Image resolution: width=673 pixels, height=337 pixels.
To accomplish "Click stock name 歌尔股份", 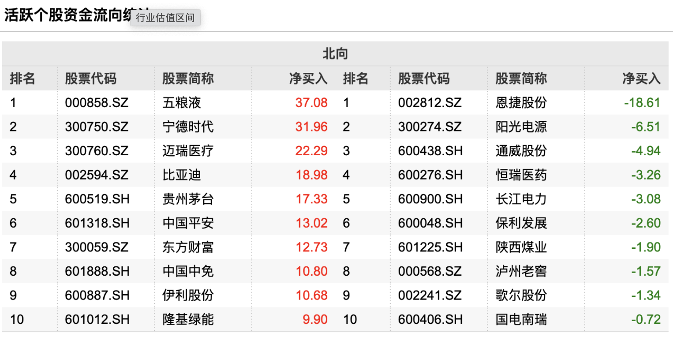I will (521, 295).
